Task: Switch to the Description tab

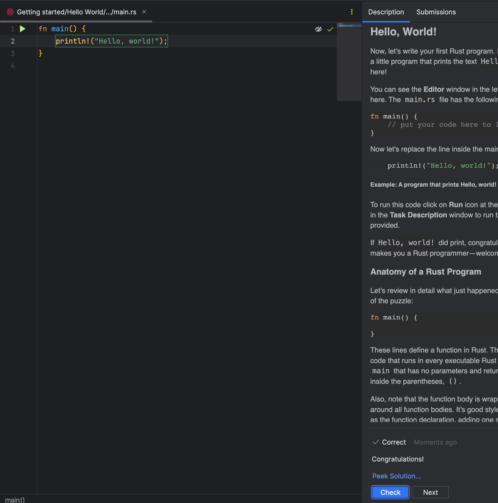Action: (x=386, y=12)
